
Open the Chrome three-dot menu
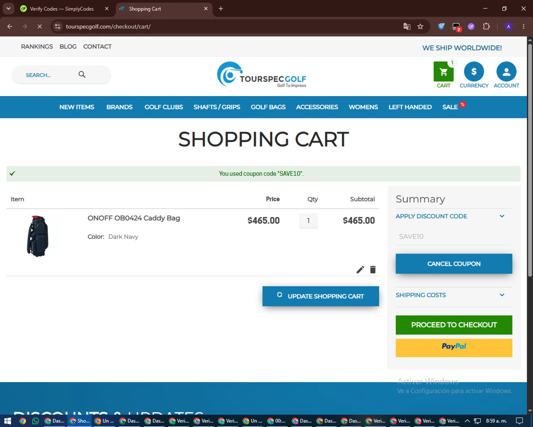[x=523, y=26]
